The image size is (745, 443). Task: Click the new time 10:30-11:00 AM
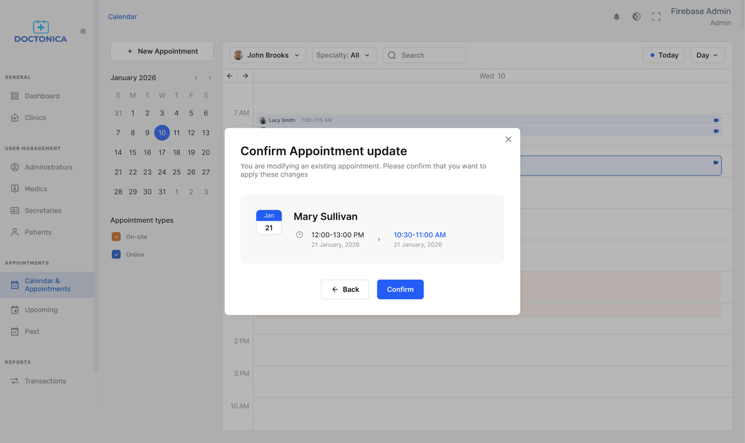419,235
